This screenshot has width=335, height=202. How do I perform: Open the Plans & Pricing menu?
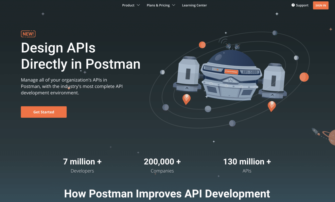(158, 5)
